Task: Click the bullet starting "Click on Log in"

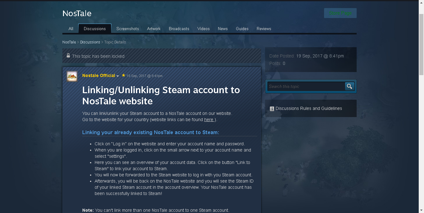Action: pos(170,144)
